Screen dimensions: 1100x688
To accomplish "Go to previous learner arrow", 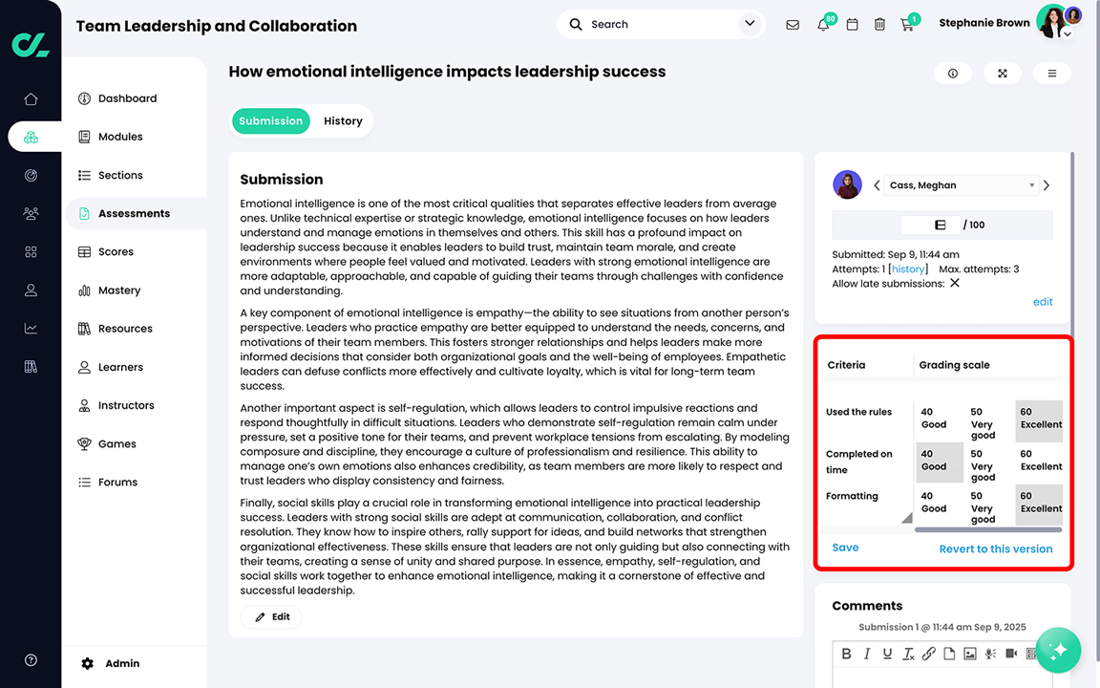I will pos(877,185).
